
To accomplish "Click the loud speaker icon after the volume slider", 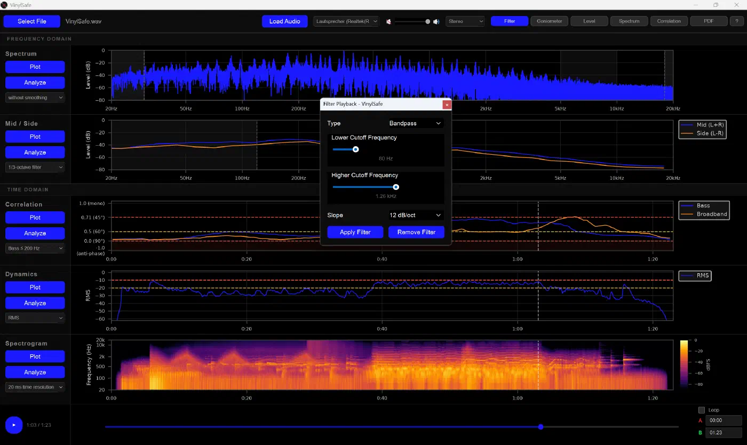I will click(x=436, y=21).
